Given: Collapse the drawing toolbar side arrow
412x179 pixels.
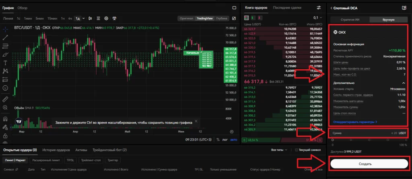Looking at the screenshot, I should [11, 128].
